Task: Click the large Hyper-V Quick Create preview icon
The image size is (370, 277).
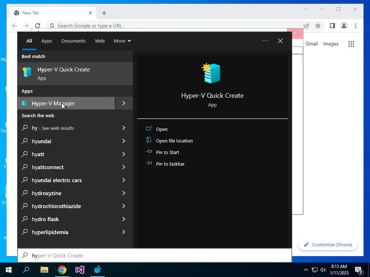Action: pos(211,73)
